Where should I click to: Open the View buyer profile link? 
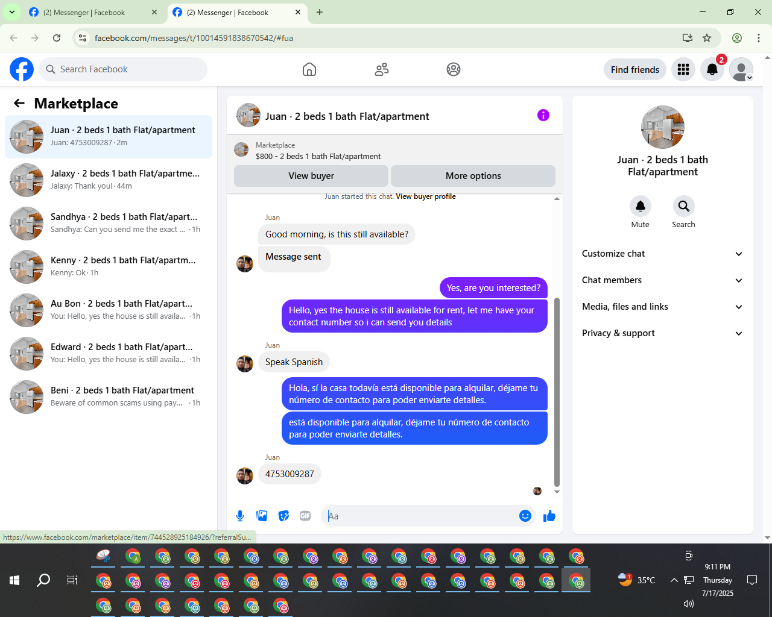(x=426, y=196)
